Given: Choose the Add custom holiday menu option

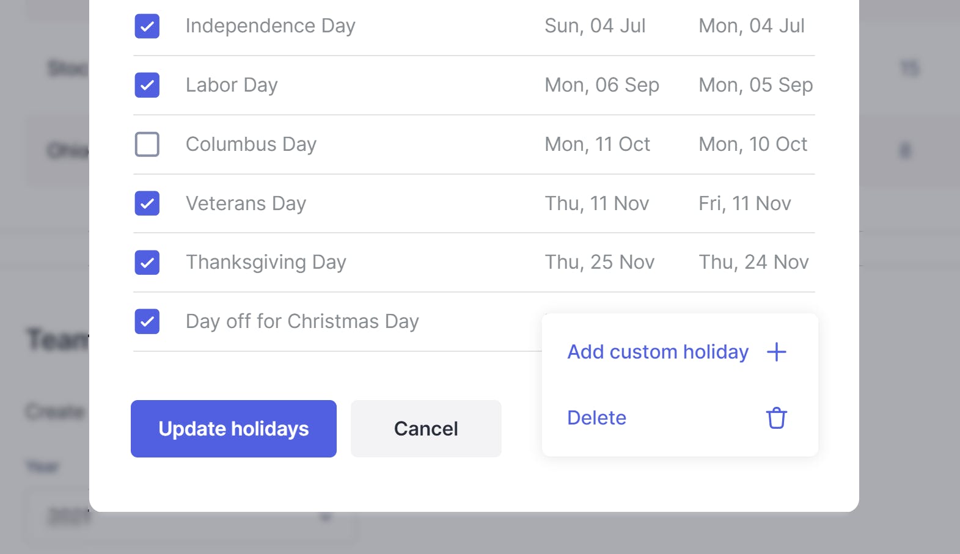Looking at the screenshot, I should [658, 352].
